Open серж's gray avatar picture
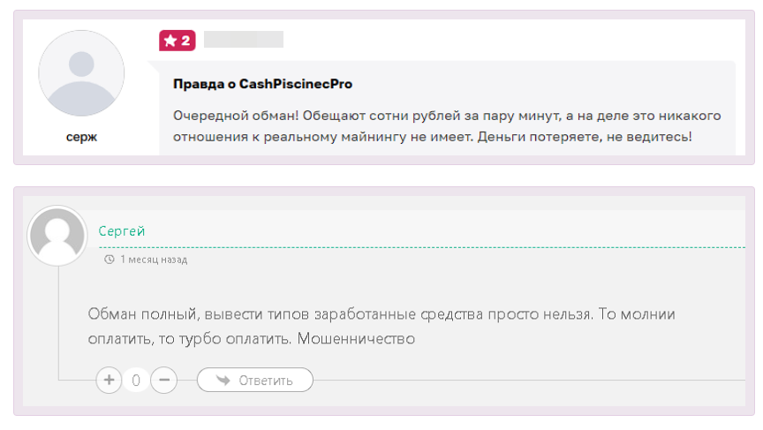This screenshot has height=430, width=763. [82, 73]
